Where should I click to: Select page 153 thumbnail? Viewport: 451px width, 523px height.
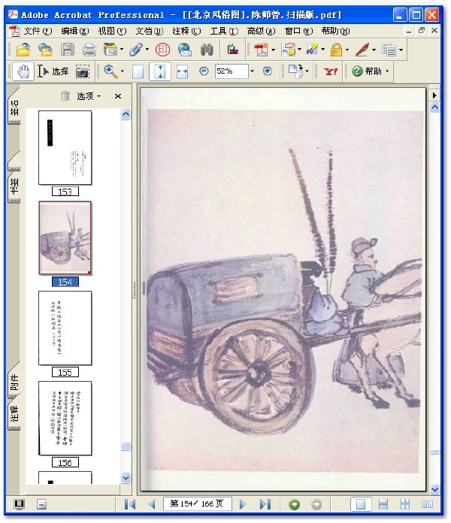click(65, 148)
